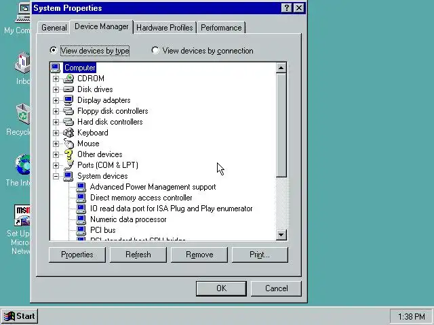Open the Start menu
434x325 pixels.
point(20,316)
